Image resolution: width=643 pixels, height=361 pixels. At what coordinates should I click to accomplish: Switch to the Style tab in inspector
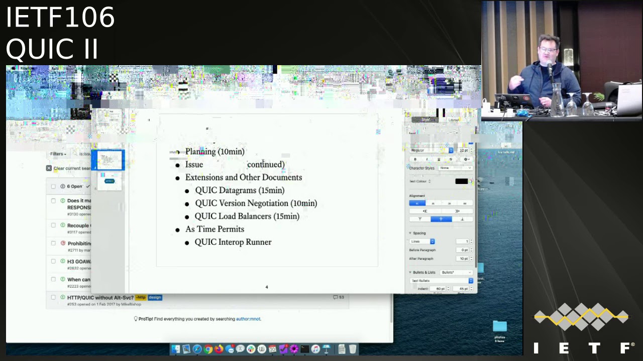pos(425,120)
